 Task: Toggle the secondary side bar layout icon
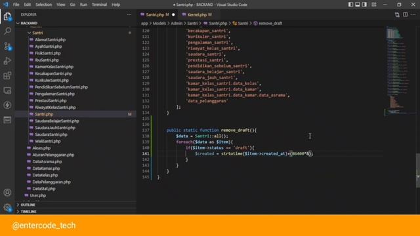tap(365, 5)
